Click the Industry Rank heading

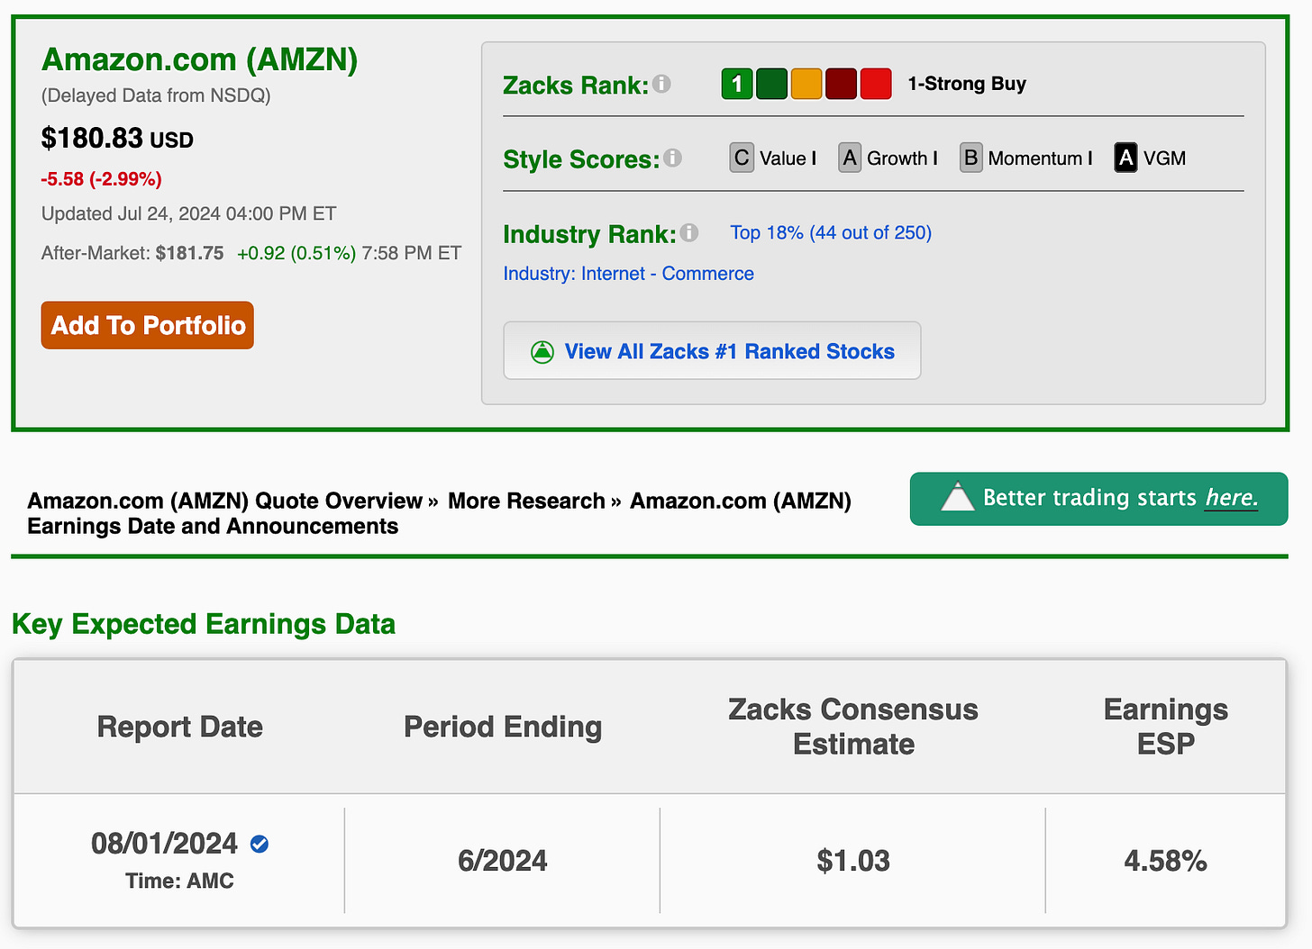point(589,234)
